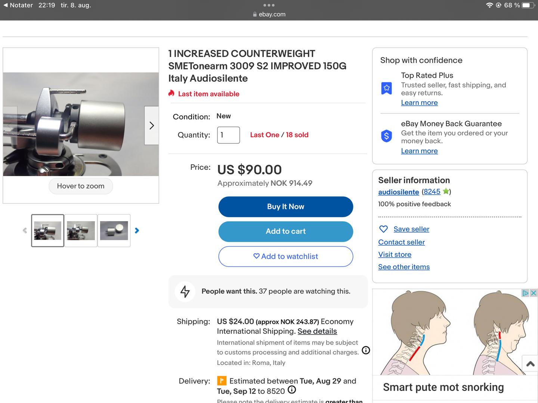Click See other items link
The image size is (538, 403).
click(x=404, y=267)
